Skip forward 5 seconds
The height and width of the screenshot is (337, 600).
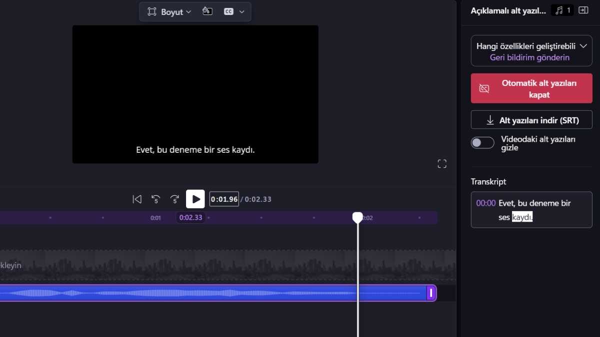(174, 199)
